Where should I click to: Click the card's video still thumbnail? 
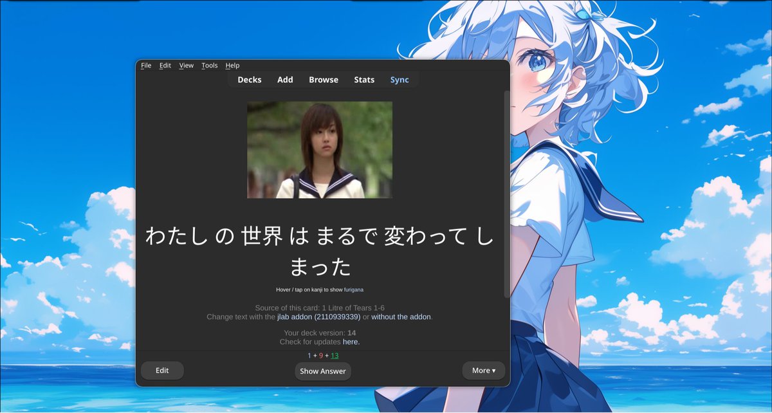[x=320, y=150]
